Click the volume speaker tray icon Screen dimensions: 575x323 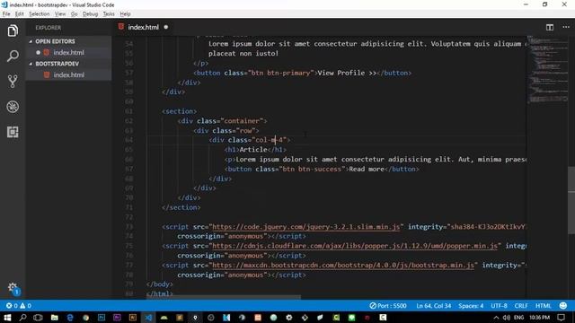[506, 318]
